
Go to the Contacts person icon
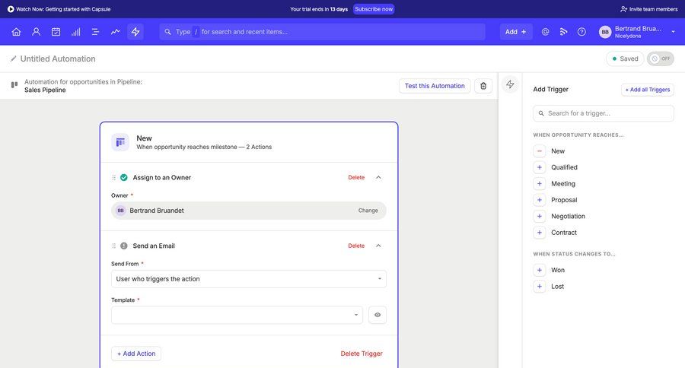pos(36,32)
